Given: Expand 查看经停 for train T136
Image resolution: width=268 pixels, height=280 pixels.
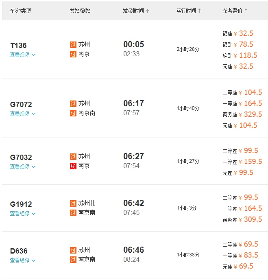Looking at the screenshot, I should click(23, 55).
